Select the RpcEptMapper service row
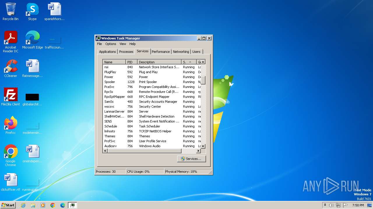 click(152, 97)
